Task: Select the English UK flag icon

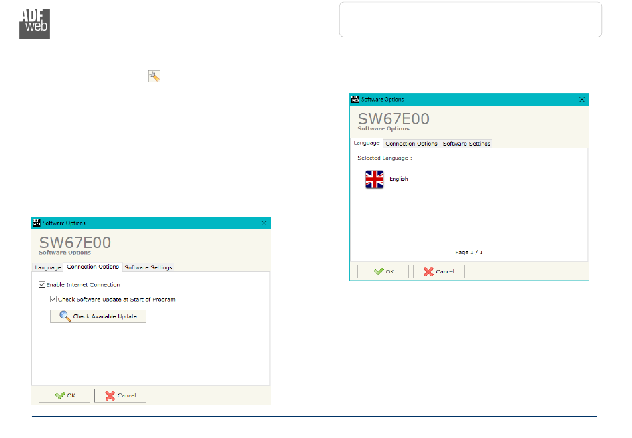Action: point(374,179)
